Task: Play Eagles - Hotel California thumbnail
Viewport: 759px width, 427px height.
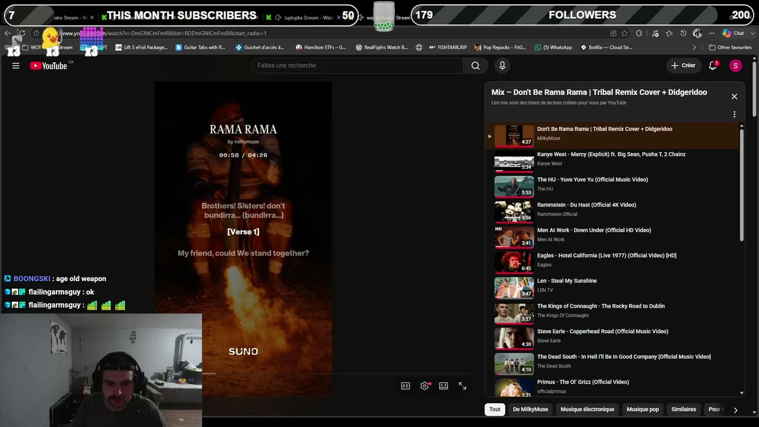Action: coord(514,263)
